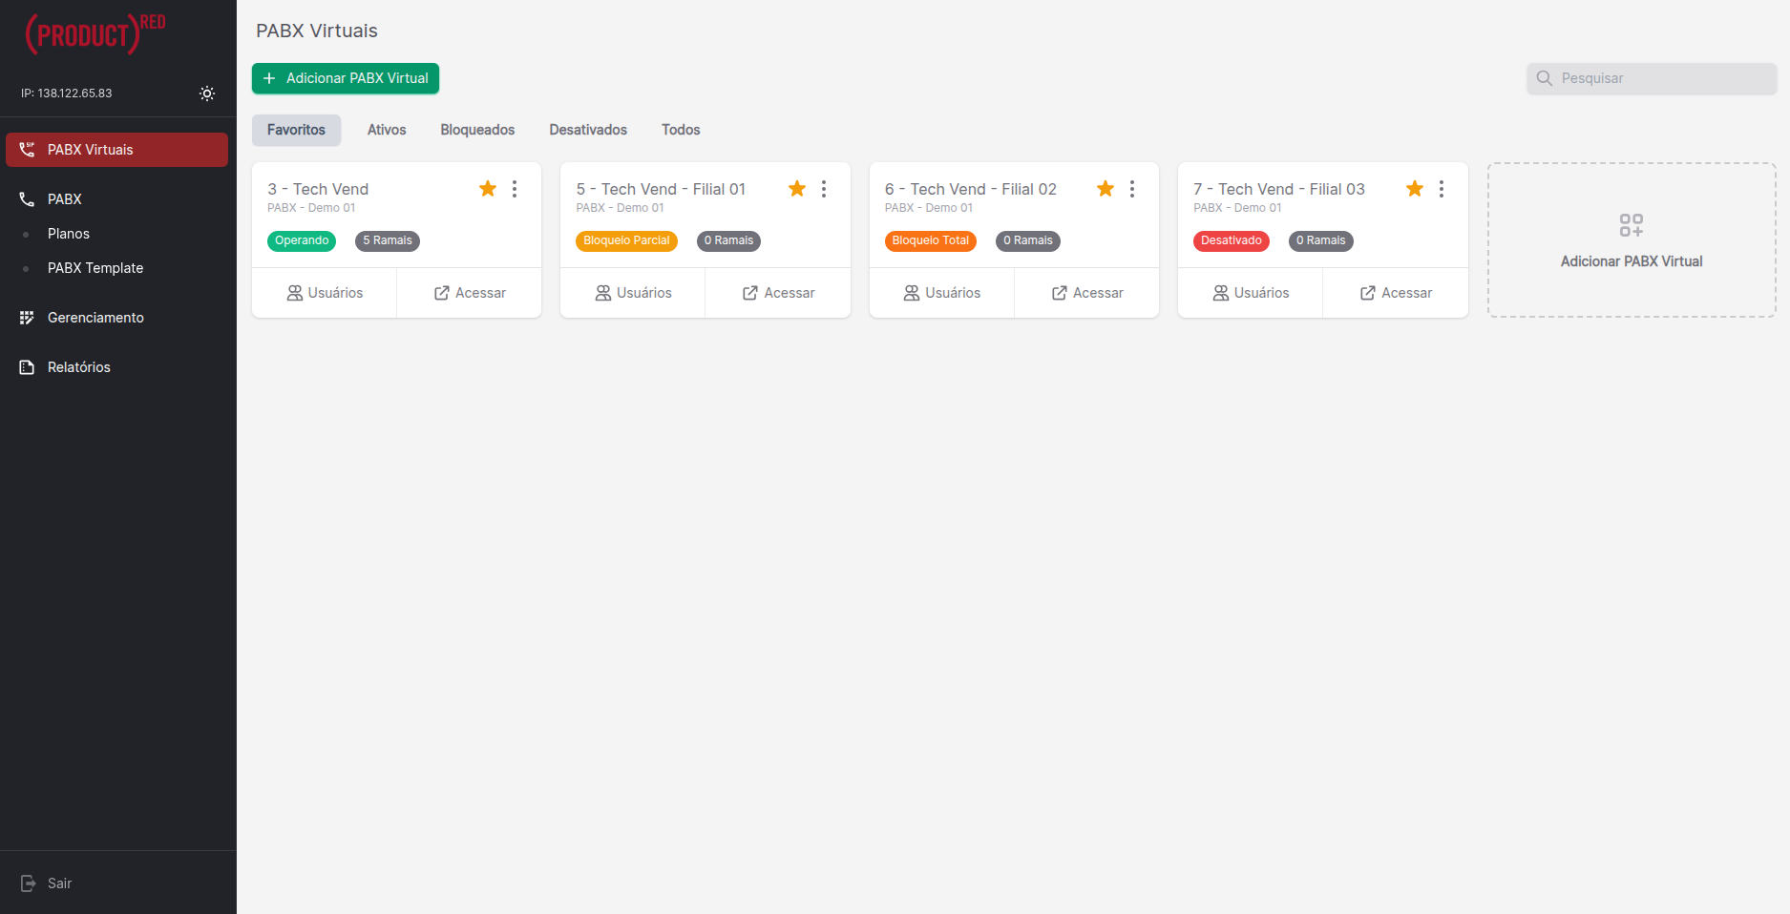This screenshot has width=1790, height=914.
Task: Click the Filial 02 card's Acessar external-link icon
Action: 1059,293
